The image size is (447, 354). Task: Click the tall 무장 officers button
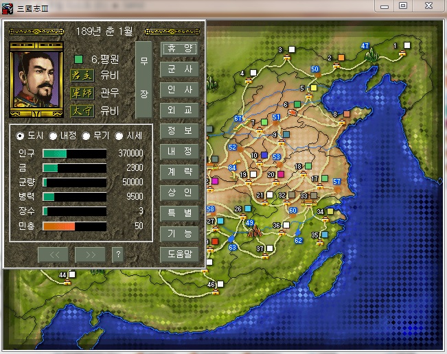click(x=144, y=80)
